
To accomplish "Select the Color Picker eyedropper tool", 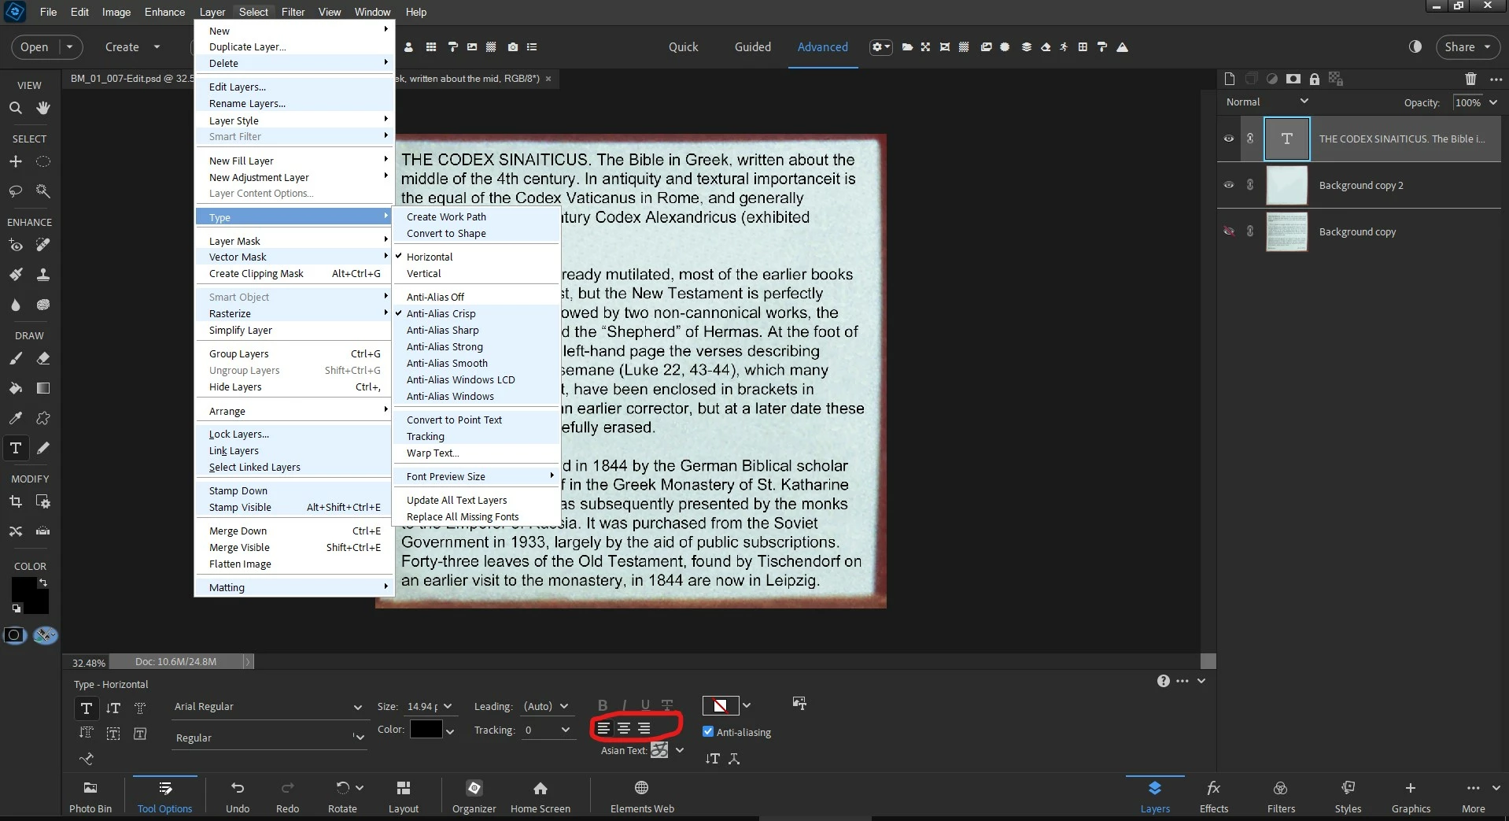I will 16,418.
